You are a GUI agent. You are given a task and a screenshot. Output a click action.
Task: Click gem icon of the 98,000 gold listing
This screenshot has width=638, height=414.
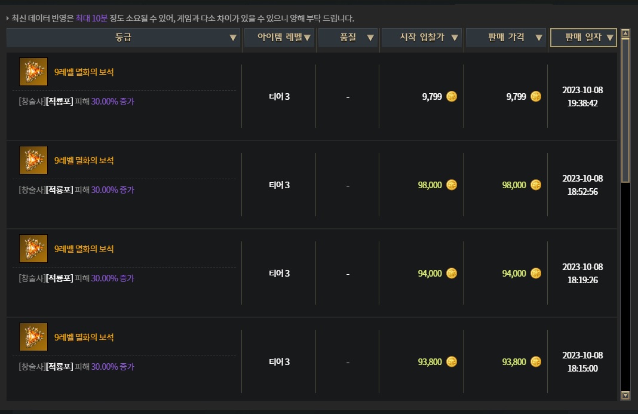click(33, 161)
